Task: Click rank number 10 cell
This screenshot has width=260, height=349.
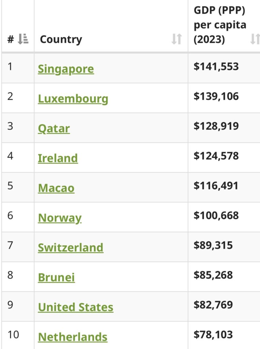Action: 13,335
